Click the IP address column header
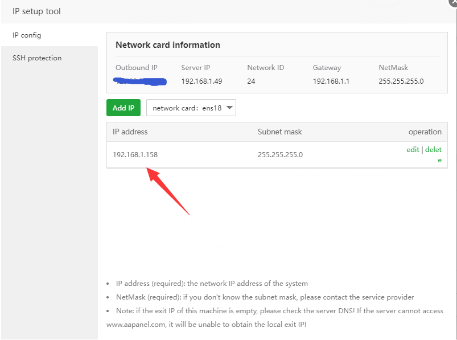 tap(130, 132)
